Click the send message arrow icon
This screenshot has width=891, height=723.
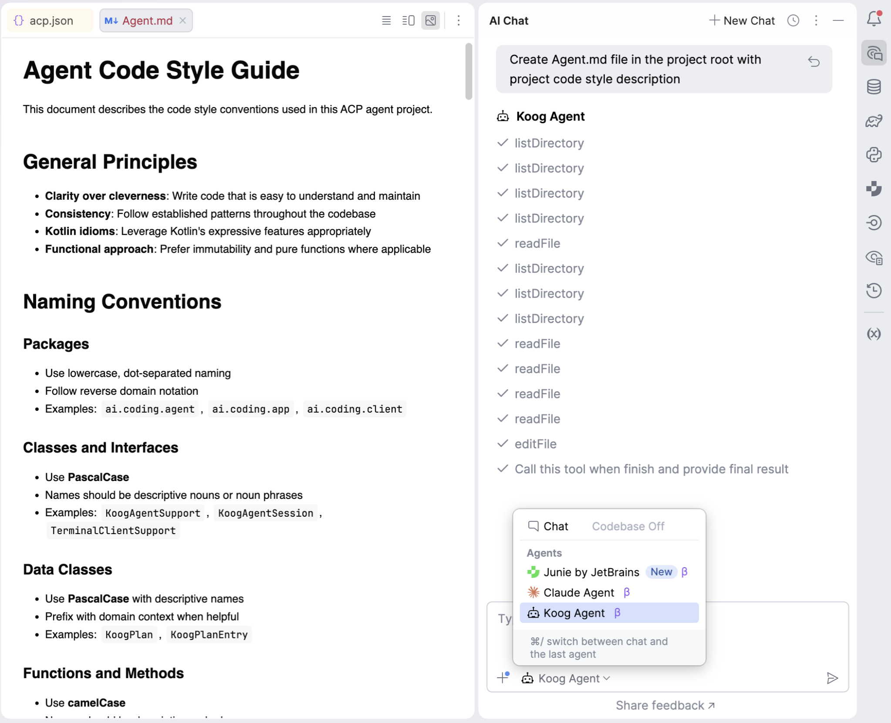(832, 678)
